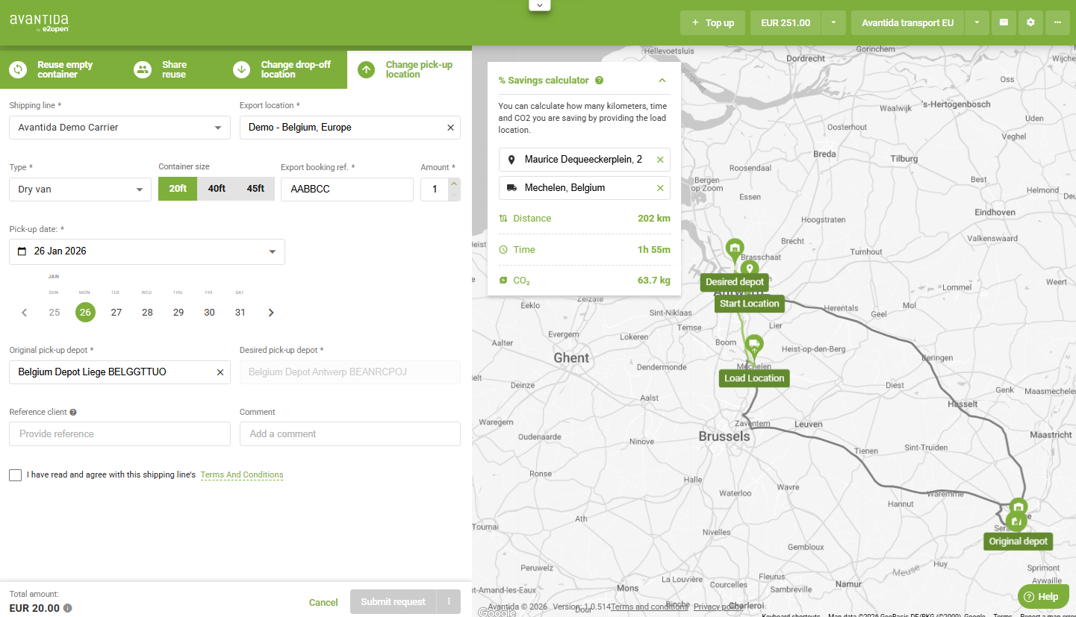Click the Submit request button

394,602
